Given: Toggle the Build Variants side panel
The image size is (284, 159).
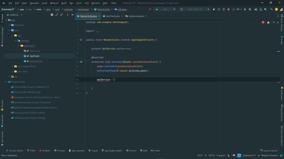Looking at the screenshot, I should 2,138.
